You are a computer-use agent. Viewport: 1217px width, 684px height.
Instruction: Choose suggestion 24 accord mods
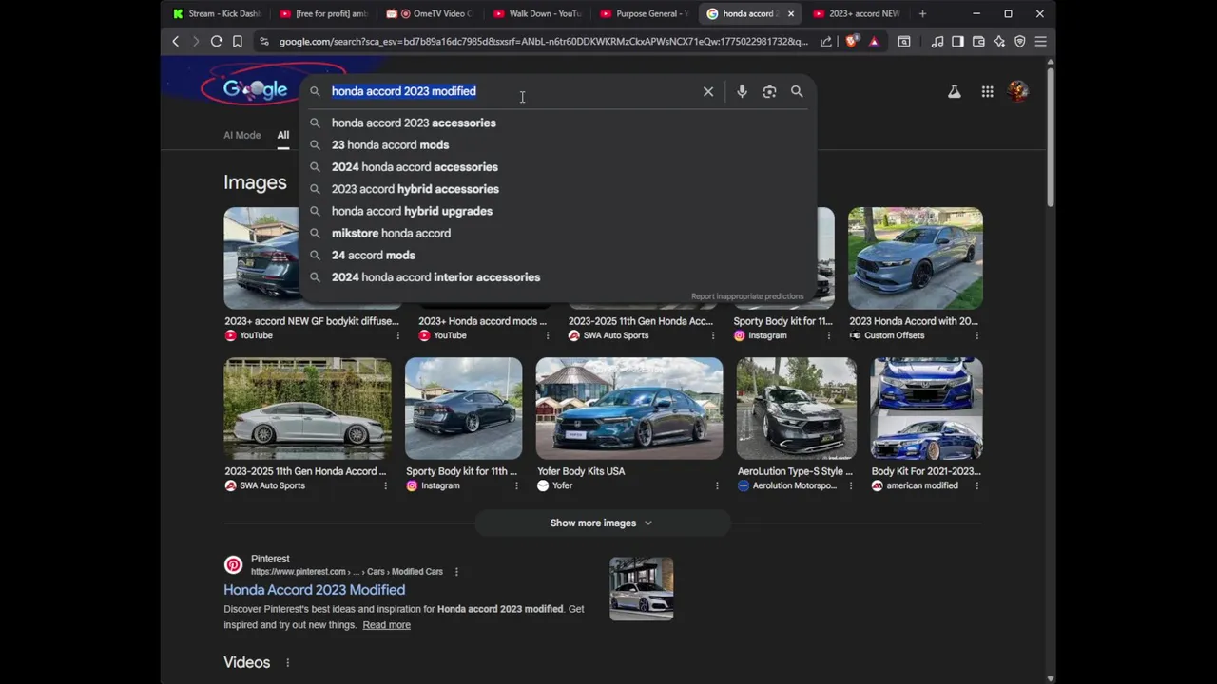[x=557, y=255]
